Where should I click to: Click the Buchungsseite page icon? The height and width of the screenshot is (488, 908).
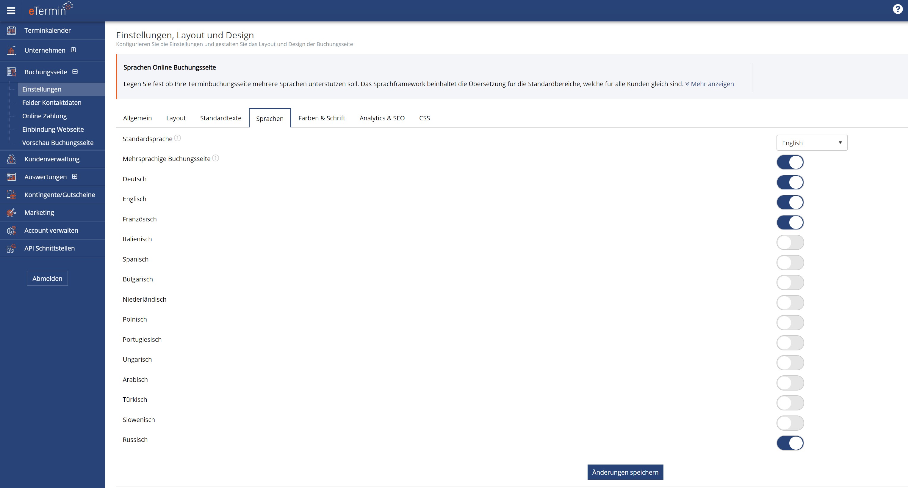point(11,72)
